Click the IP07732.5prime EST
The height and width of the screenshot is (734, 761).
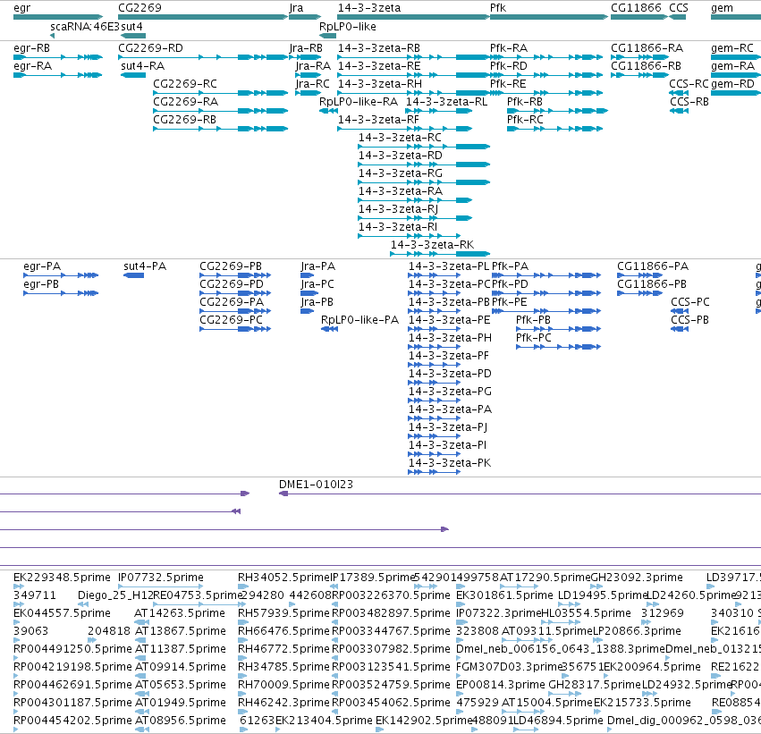pyautogui.click(x=161, y=586)
